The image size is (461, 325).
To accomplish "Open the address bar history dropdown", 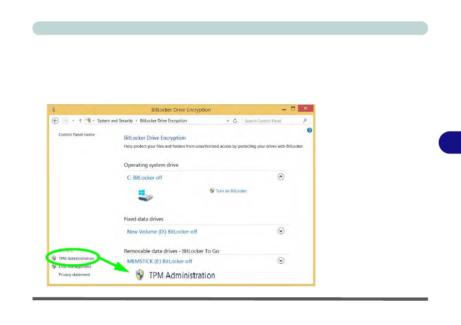I will click(x=228, y=120).
